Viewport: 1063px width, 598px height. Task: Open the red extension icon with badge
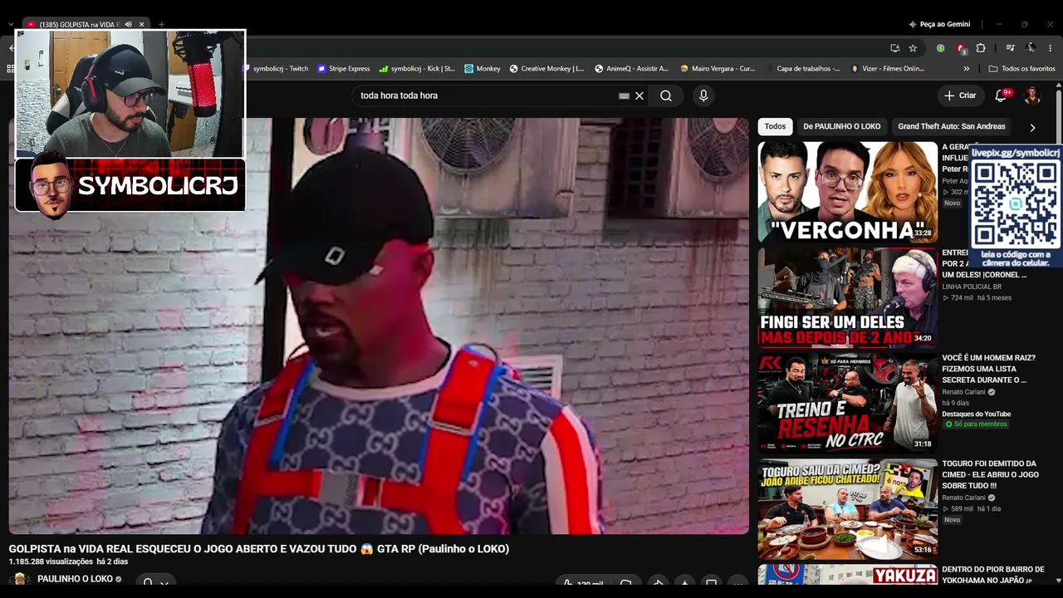click(961, 48)
